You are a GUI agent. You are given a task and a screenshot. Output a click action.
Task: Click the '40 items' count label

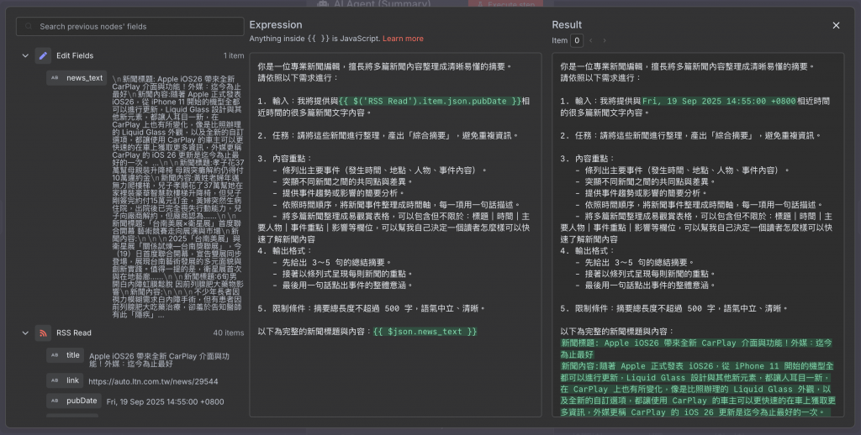pos(229,333)
